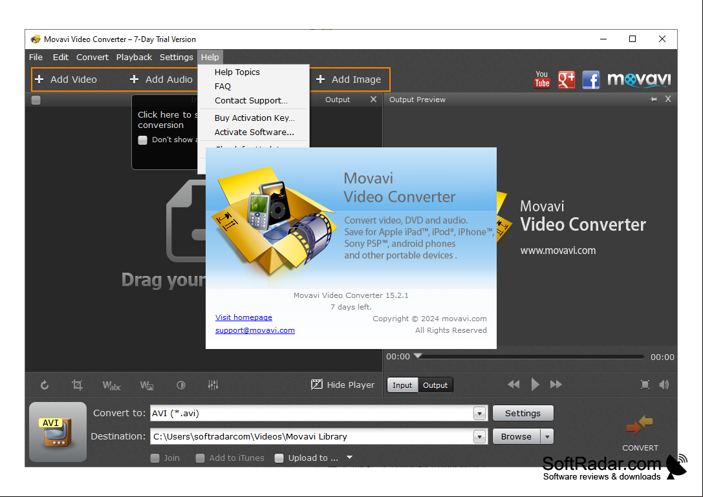
Task: Click the Output column header
Action: tap(337, 100)
